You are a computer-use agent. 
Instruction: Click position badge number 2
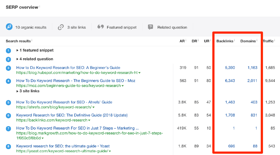[x=8, y=59]
